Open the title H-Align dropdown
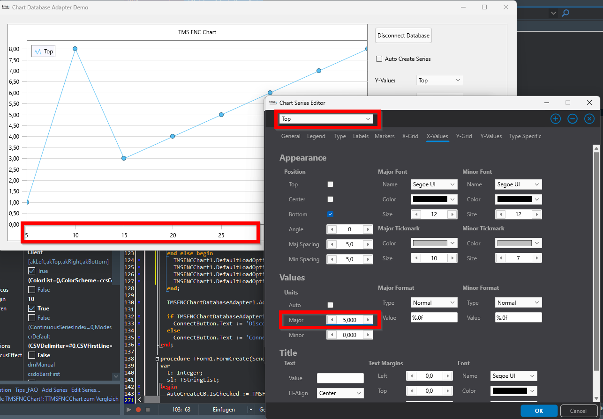This screenshot has width=603, height=419. coord(340,393)
